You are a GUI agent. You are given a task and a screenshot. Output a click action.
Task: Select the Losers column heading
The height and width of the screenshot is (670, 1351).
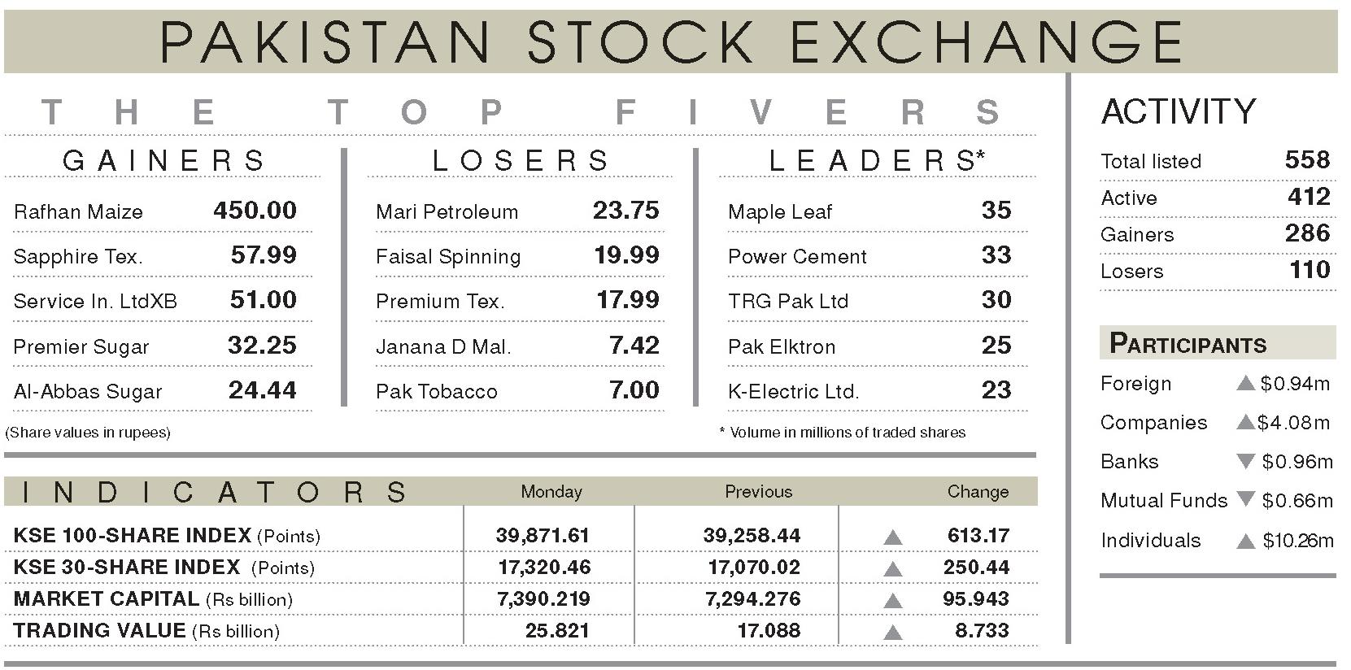(521, 160)
